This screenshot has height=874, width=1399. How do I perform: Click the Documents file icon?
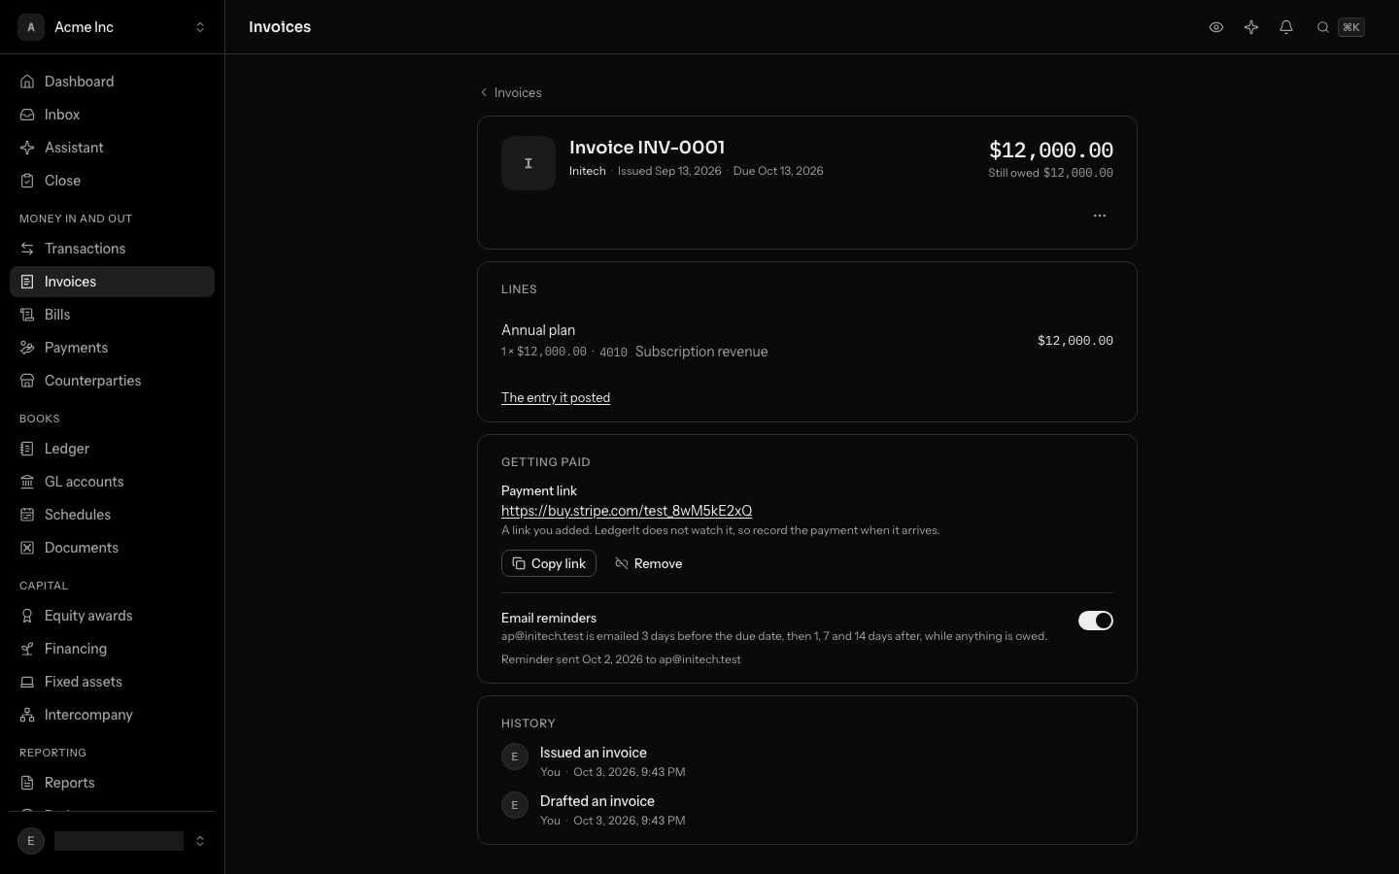coord(27,548)
